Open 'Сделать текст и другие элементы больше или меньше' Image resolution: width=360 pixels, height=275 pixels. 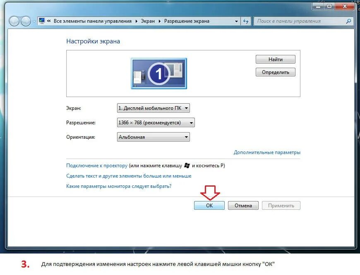click(129, 176)
